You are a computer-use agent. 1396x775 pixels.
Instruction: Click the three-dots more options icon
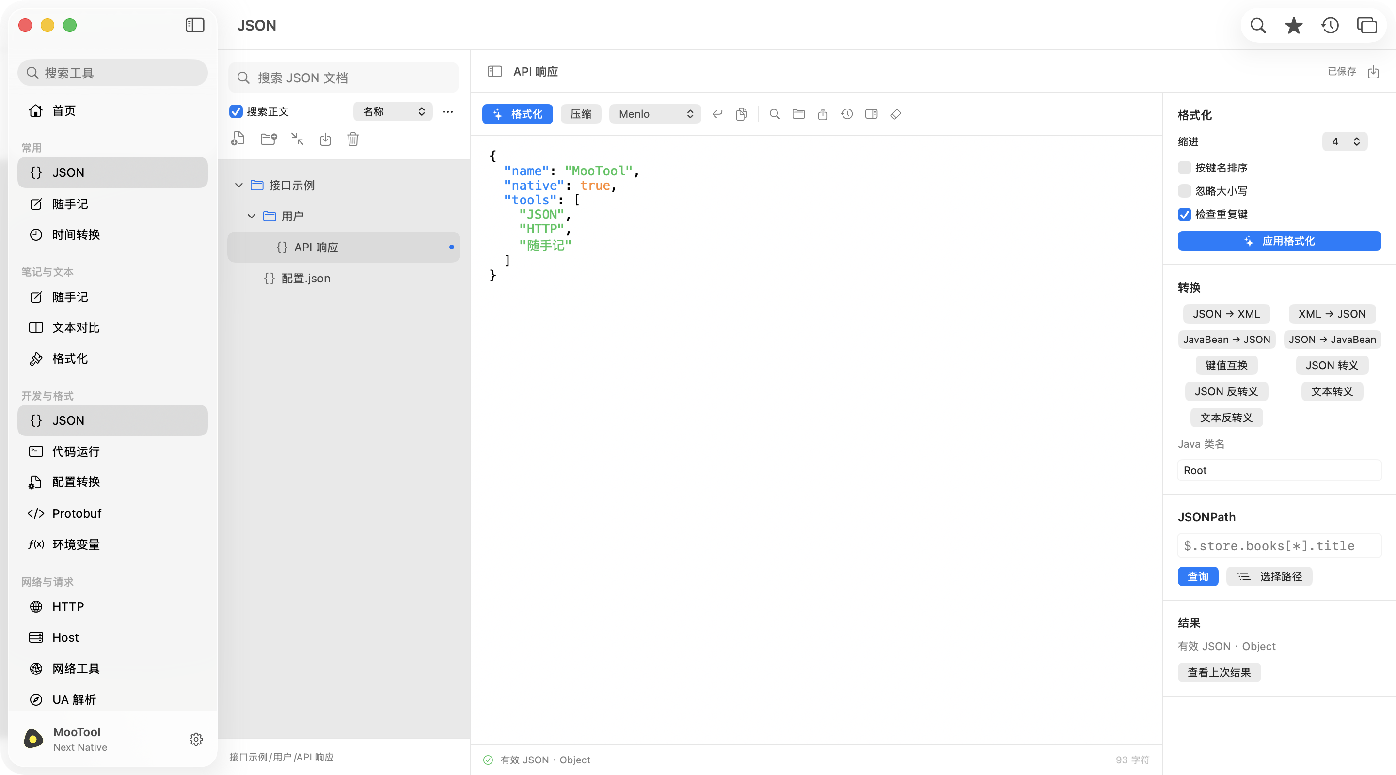click(x=447, y=111)
